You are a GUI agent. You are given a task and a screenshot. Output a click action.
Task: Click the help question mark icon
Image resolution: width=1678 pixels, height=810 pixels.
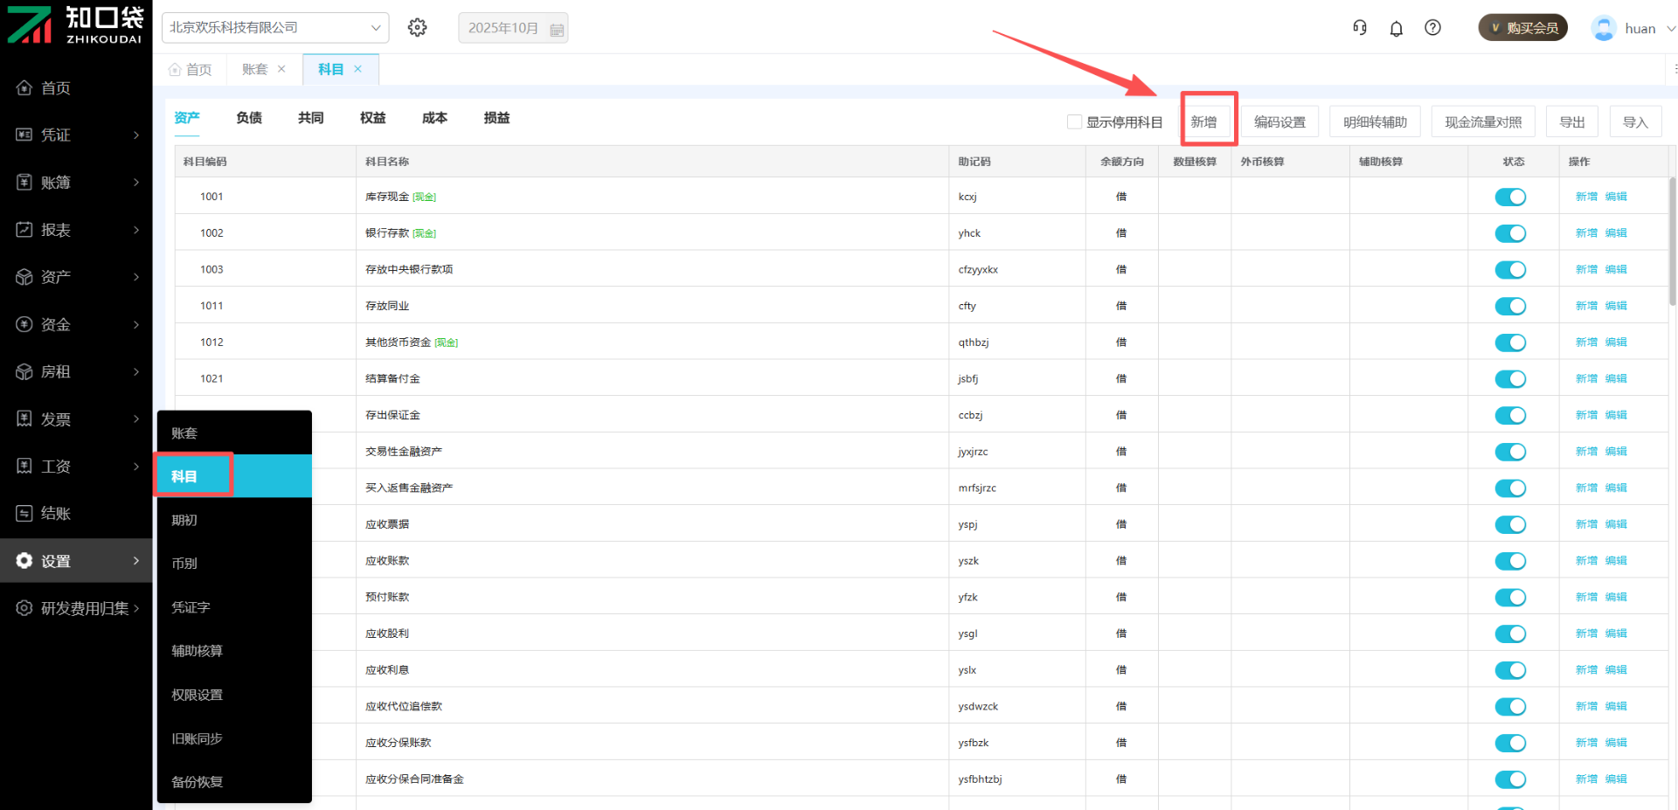pos(1432,28)
